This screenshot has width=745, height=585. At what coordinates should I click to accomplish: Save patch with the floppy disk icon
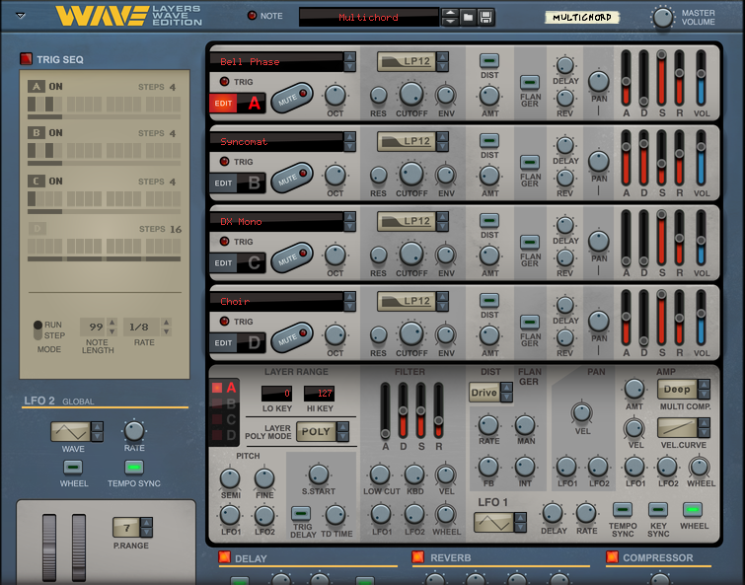[485, 18]
